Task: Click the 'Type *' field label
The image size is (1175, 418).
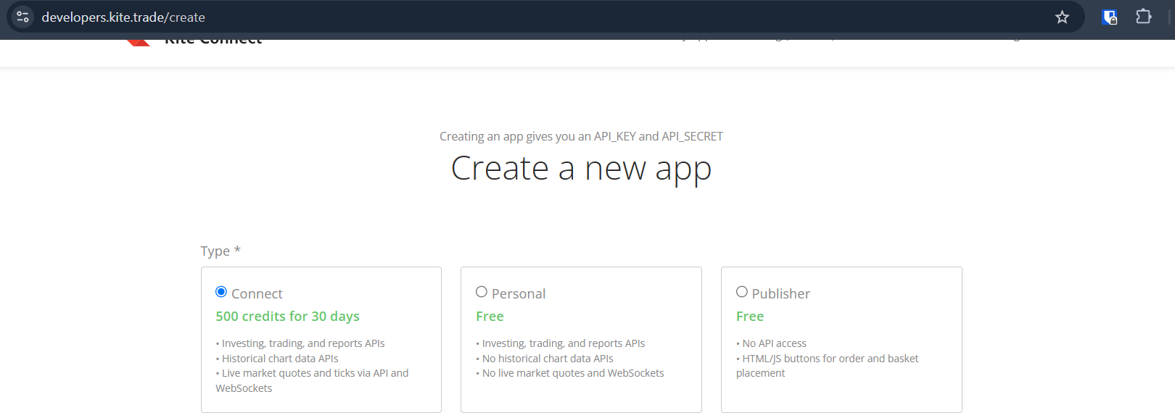Action: (220, 251)
